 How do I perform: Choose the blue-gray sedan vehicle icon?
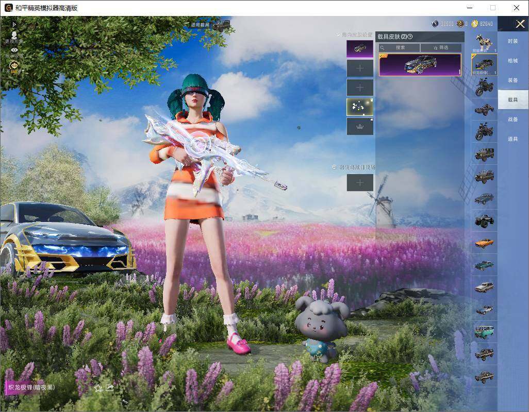(484, 198)
